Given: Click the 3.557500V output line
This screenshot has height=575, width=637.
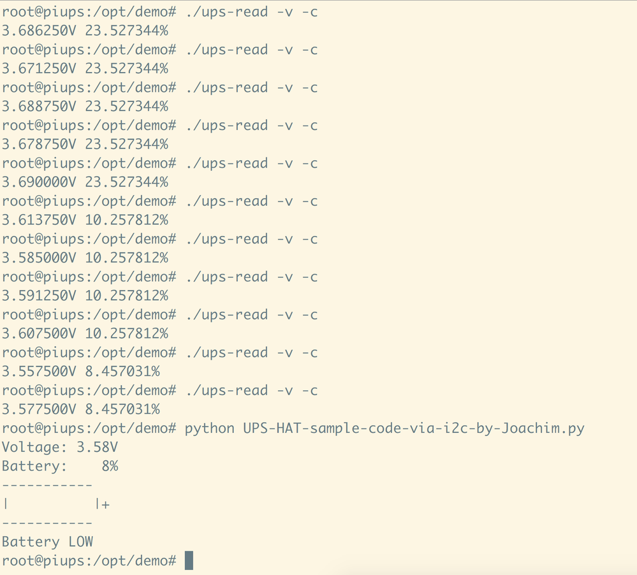Looking at the screenshot, I should 39,372.
